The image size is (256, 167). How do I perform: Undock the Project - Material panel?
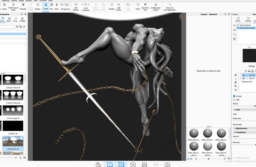pyautogui.click(x=226, y=14)
